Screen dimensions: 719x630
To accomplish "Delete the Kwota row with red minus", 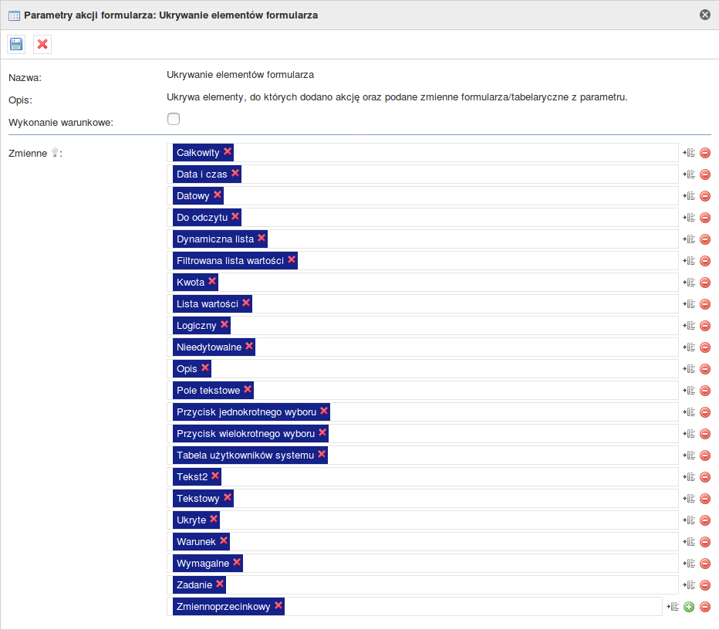I will tap(705, 283).
